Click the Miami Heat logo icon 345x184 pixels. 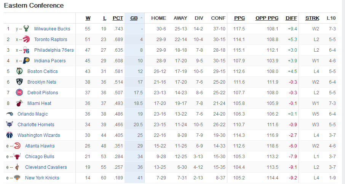point(19,103)
